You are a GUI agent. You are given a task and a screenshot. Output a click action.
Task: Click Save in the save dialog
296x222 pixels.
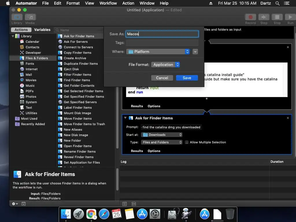(187, 78)
